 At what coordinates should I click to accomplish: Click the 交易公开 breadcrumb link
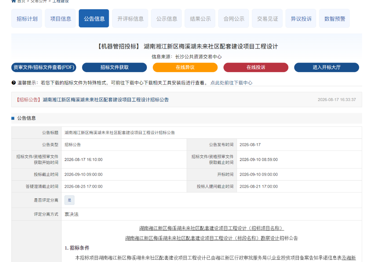pos(38,1)
